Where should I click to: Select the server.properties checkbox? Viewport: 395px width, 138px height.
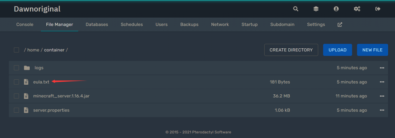click(16, 110)
